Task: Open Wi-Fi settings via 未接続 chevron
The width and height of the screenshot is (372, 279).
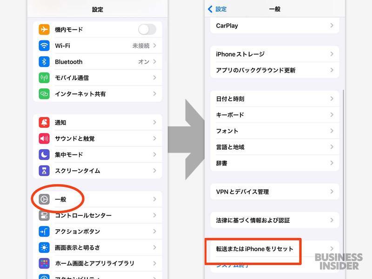Action: click(x=155, y=46)
